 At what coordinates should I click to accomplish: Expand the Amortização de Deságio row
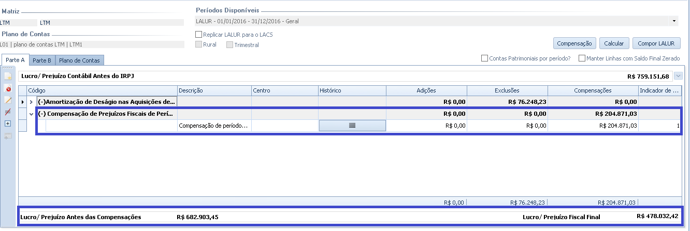tap(32, 102)
